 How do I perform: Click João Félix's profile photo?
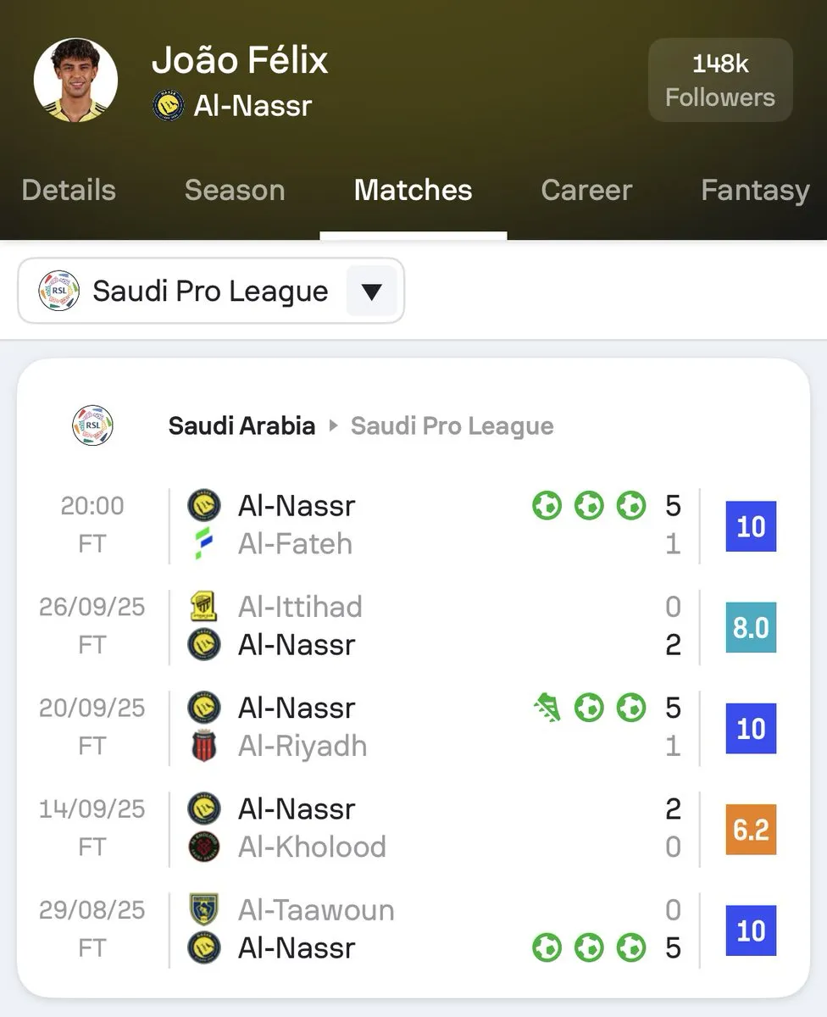[x=75, y=81]
